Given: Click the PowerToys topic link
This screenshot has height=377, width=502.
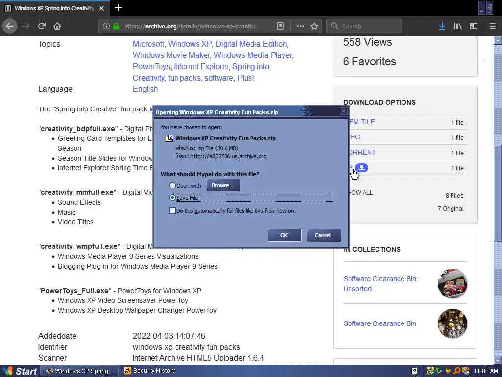Looking at the screenshot, I should click(x=151, y=66).
